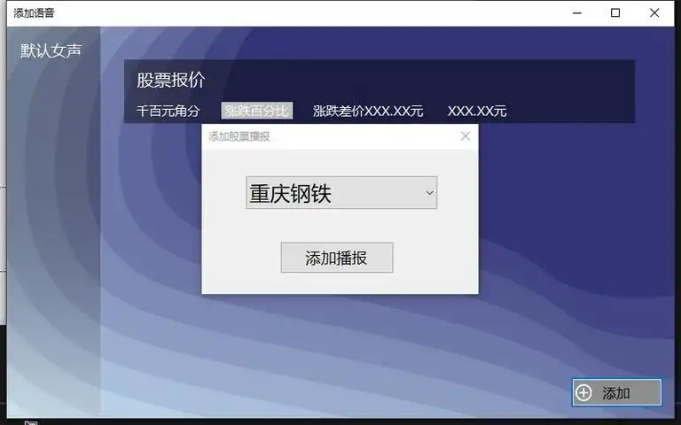
Task: Click the 添加 button label
Action: pyautogui.click(x=616, y=393)
